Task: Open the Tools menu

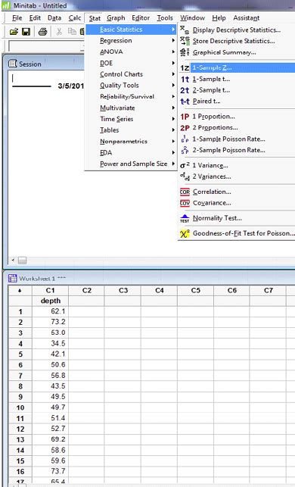Action: point(165,18)
